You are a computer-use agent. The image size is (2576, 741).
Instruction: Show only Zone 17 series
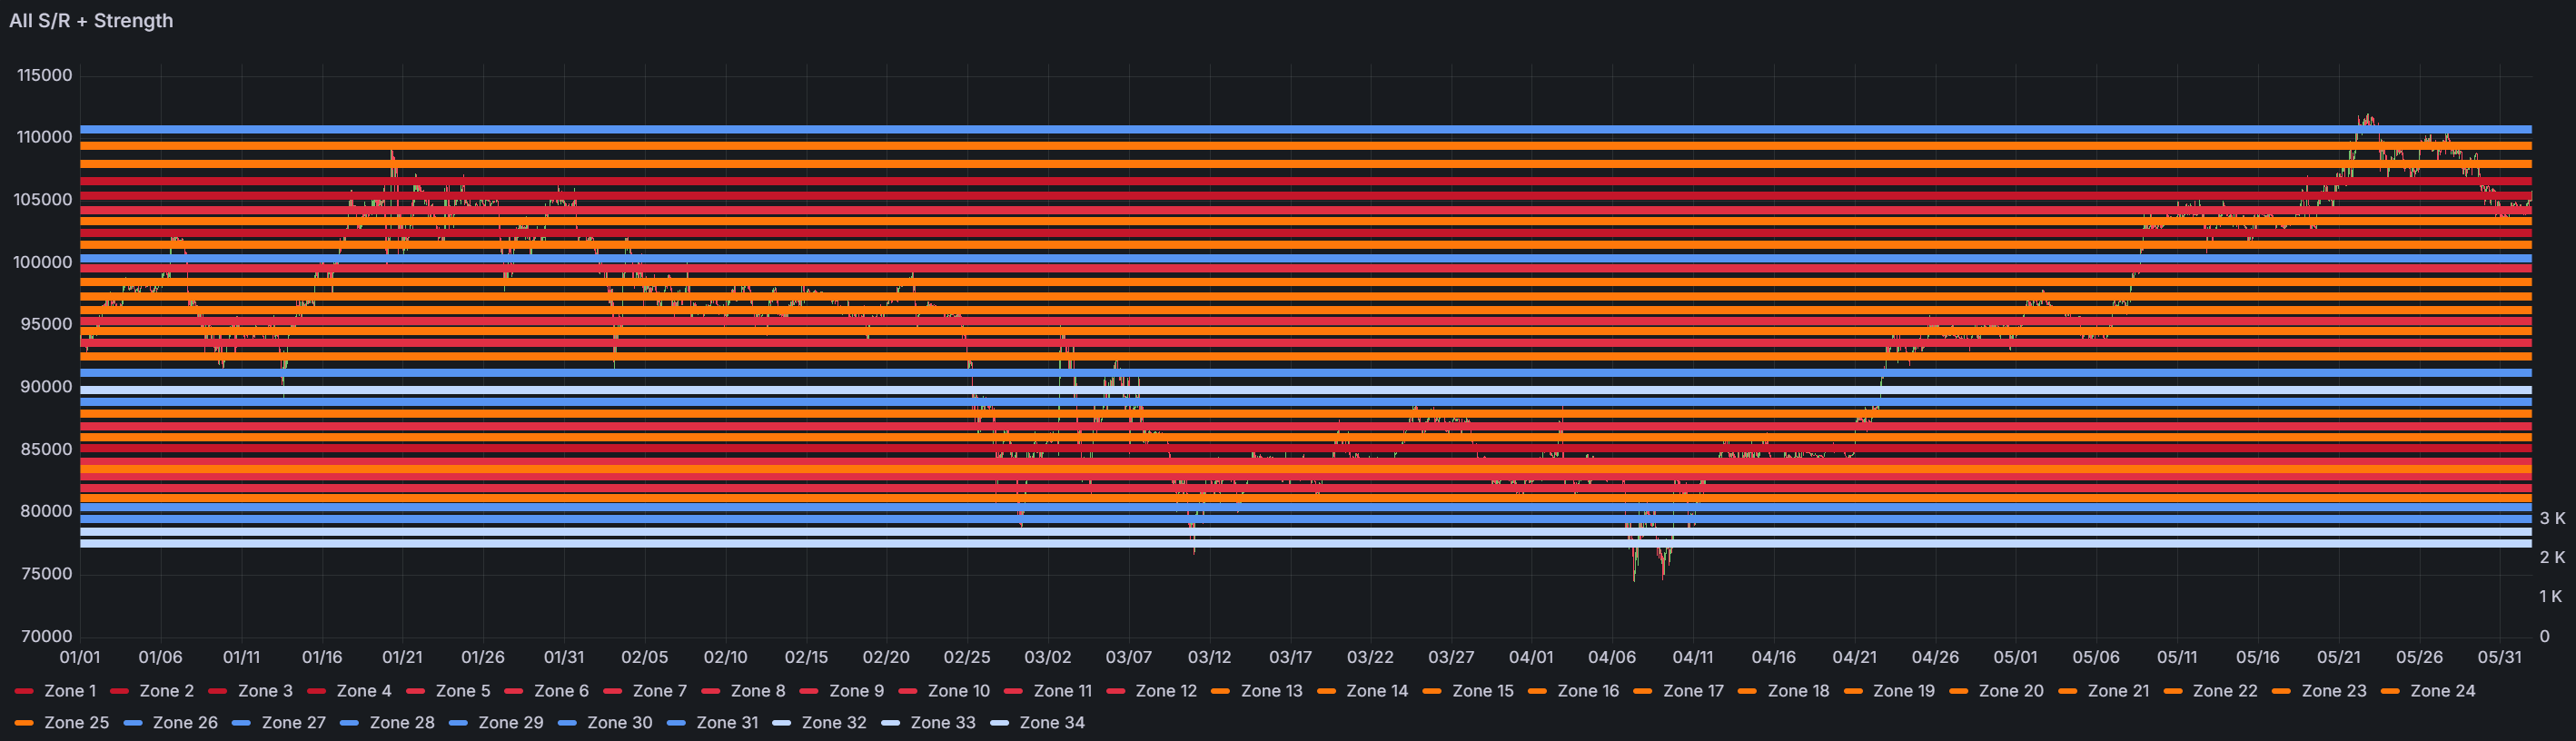pos(1693,691)
